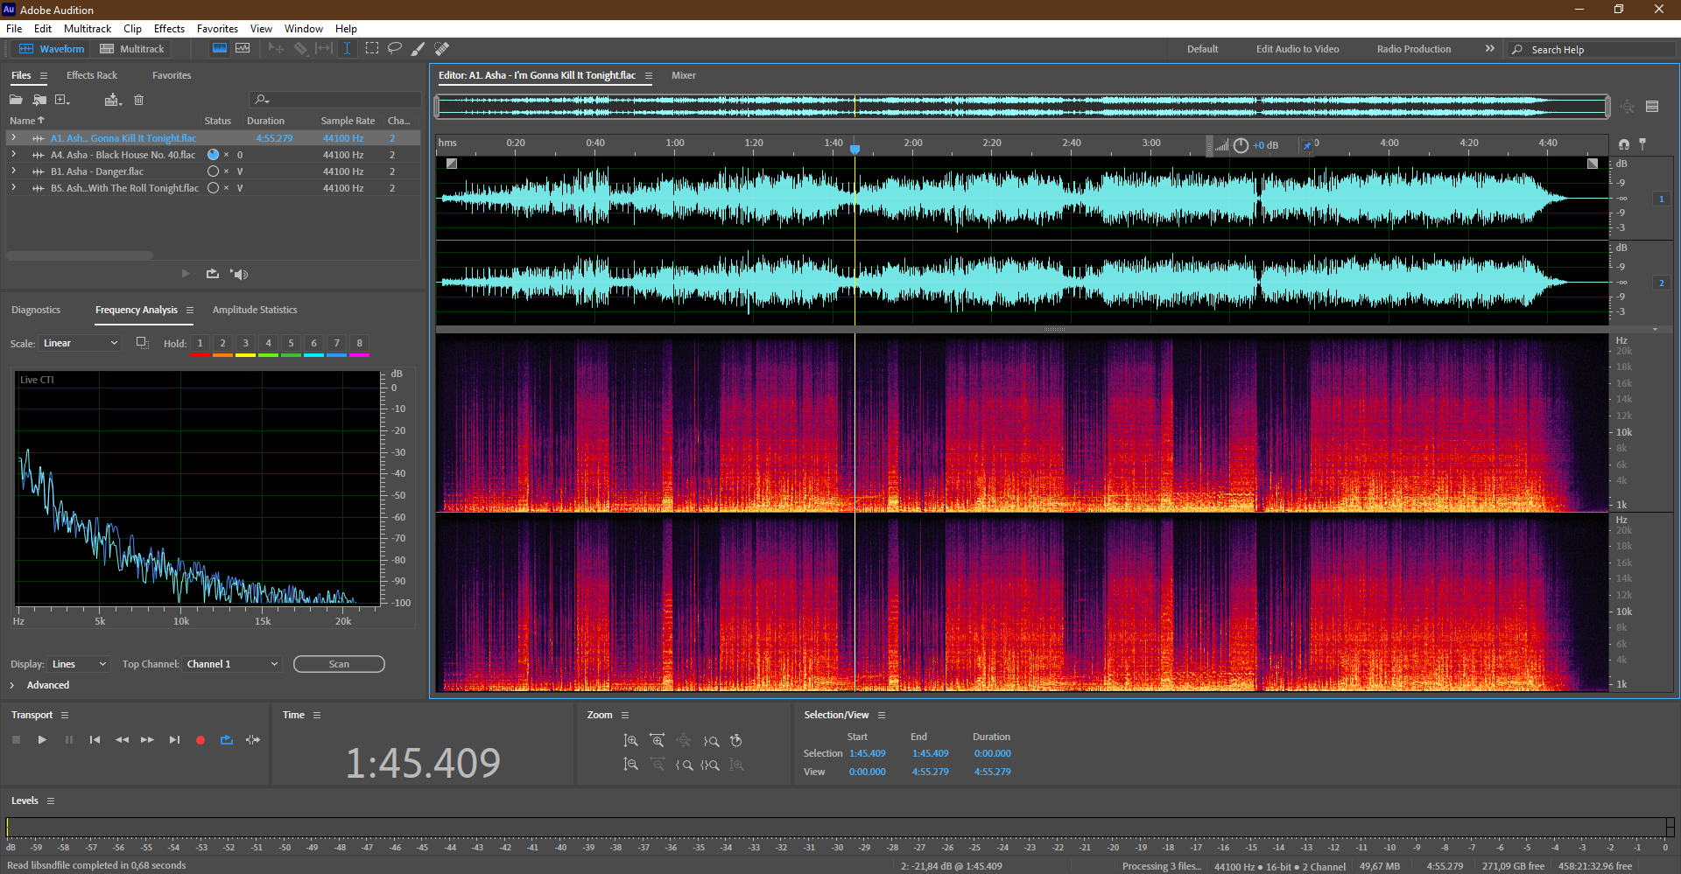This screenshot has width=1681, height=874.
Task: Click the Scan button
Action: pos(339,664)
